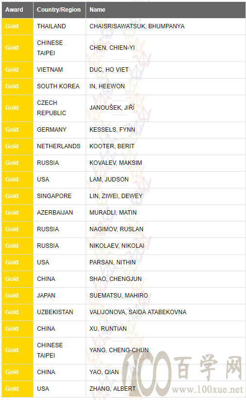This screenshot has height=400, width=246.
Task: Click the NETHERLANDS country cell
Action: 59,146
